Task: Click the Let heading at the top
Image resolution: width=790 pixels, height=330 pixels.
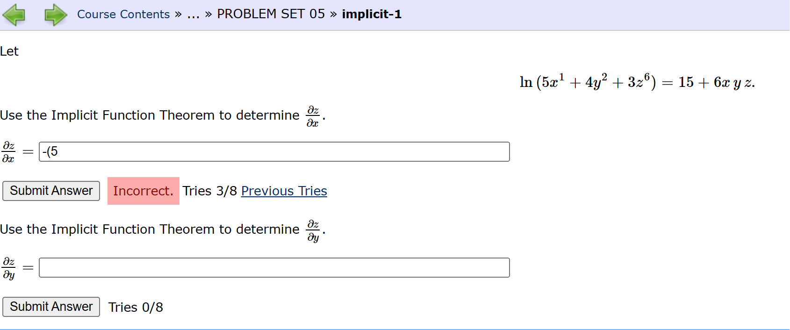Action: (9, 51)
